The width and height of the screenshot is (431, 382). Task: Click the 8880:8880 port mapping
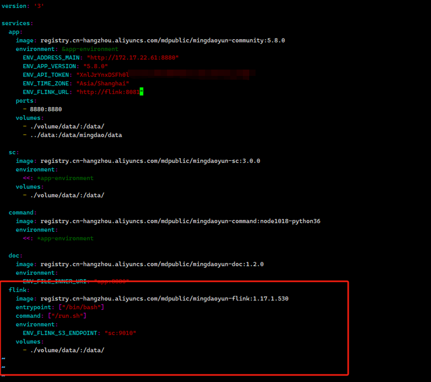click(46, 109)
